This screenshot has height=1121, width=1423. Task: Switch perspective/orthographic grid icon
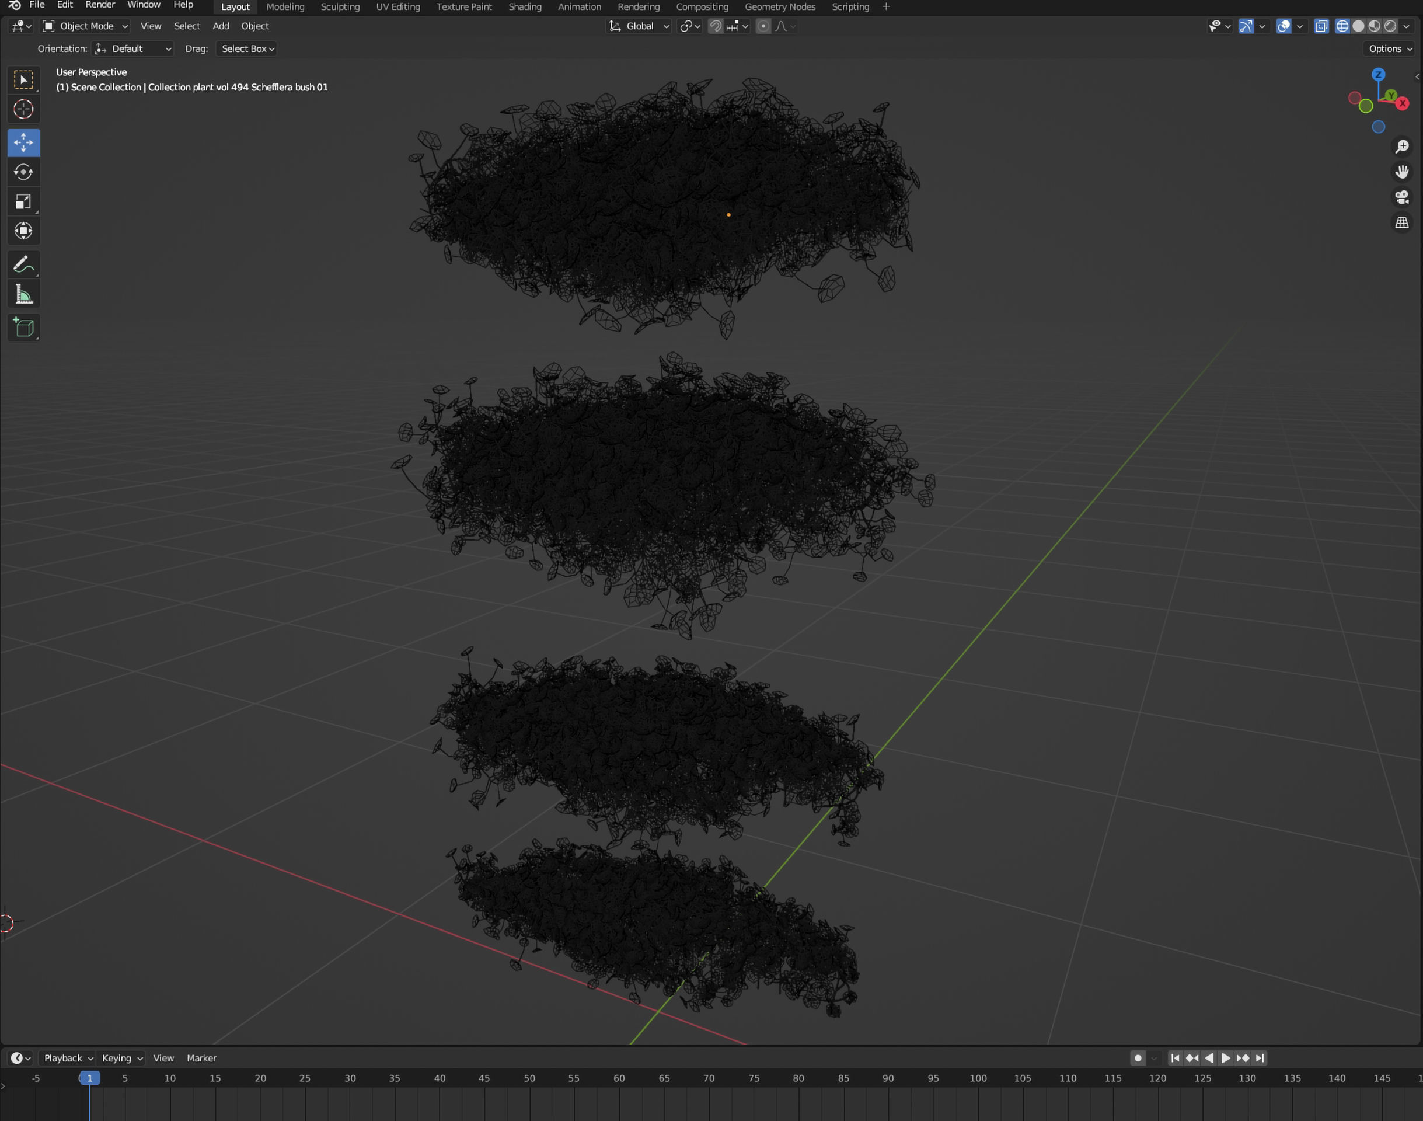pos(1402,222)
